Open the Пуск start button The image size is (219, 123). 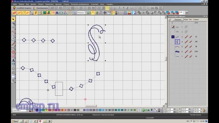(x=15, y=121)
